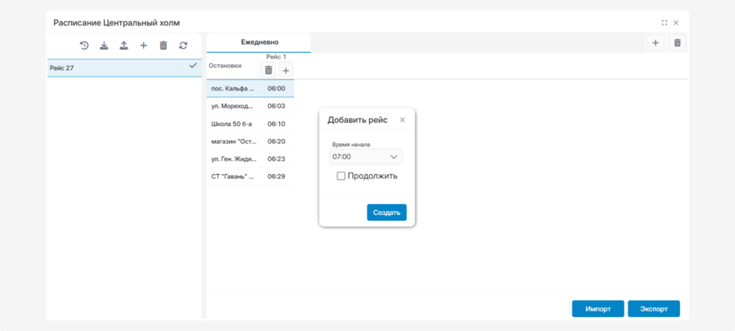Enable the Продолжить checkbox
Viewport: 735px width, 331px height.
pos(341,176)
